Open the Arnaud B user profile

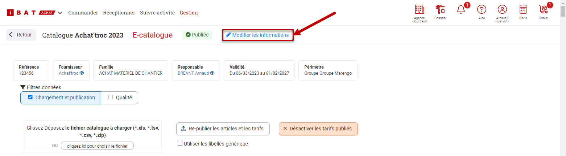pyautogui.click(x=502, y=10)
